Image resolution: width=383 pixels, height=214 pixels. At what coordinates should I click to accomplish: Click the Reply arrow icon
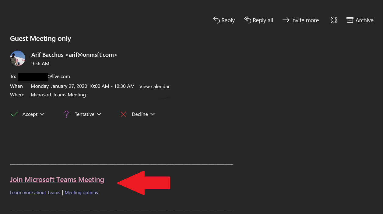point(216,20)
